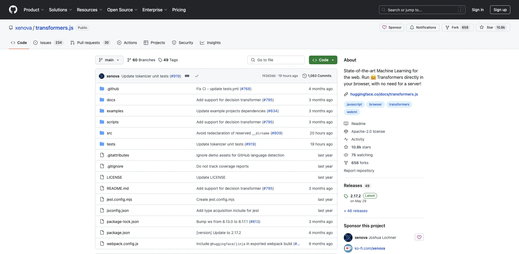Open the Projects tab

tap(154, 43)
